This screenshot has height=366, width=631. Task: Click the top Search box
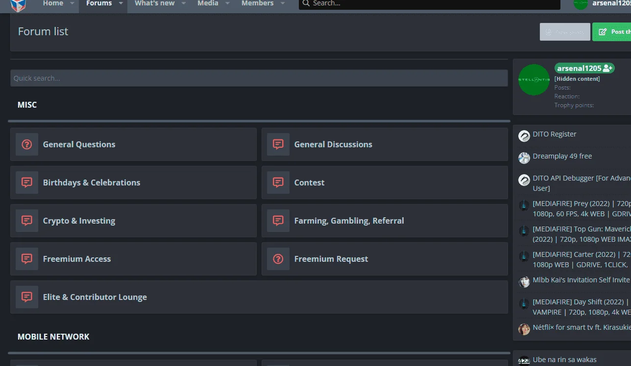430,4
